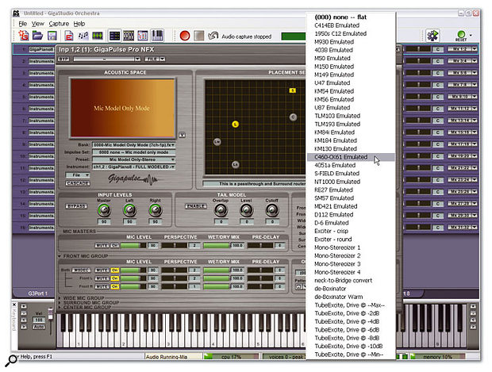Expand the SURROUND MIC GROUP section
492x372 pixels.
point(60,302)
